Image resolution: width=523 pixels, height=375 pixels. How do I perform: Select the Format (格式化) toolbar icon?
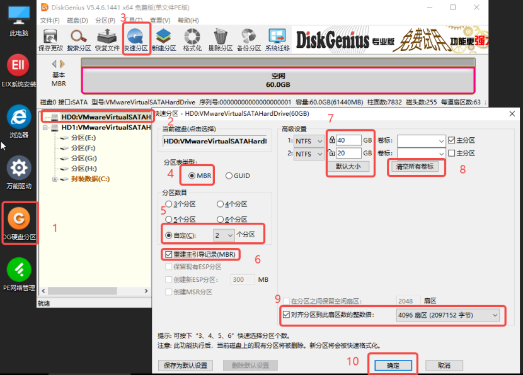click(x=192, y=40)
